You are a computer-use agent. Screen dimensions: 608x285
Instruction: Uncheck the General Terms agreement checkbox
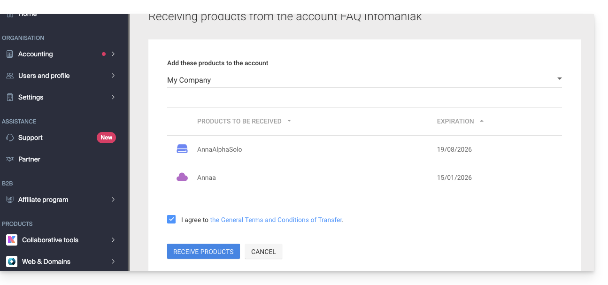pyautogui.click(x=171, y=219)
